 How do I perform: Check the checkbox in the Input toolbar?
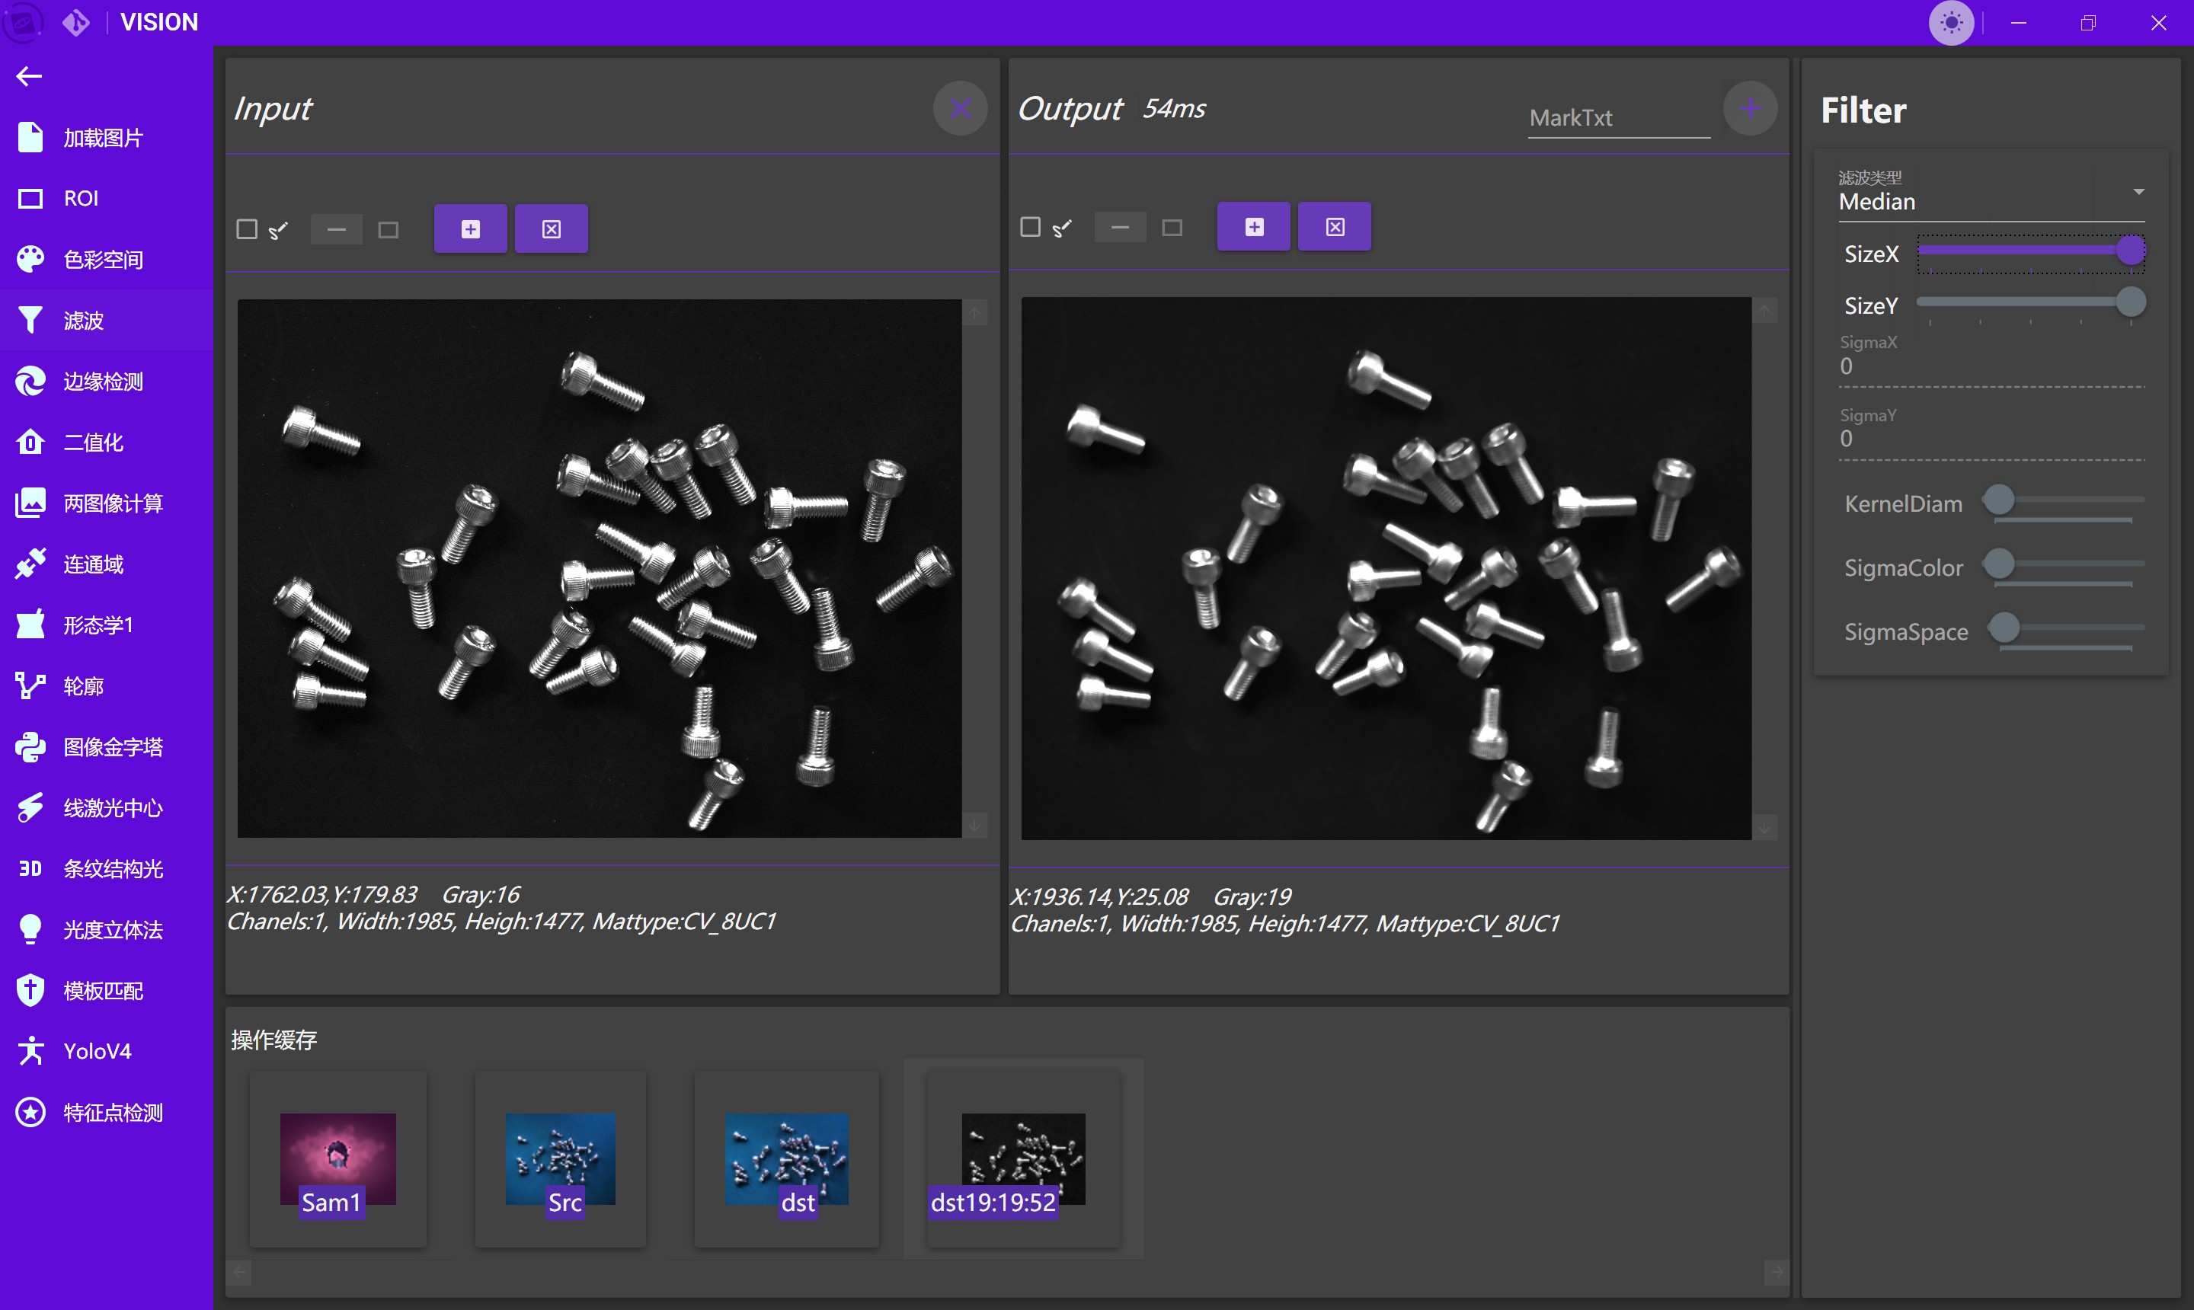[x=248, y=229]
